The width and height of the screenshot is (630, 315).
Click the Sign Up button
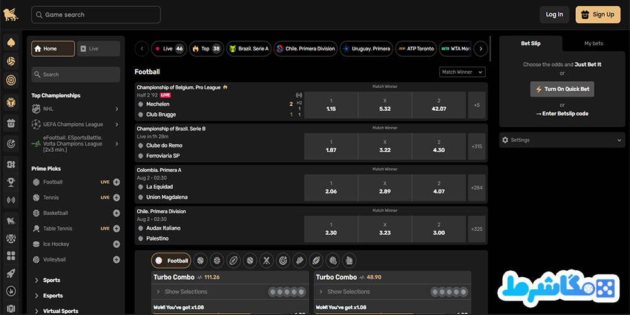click(x=598, y=14)
